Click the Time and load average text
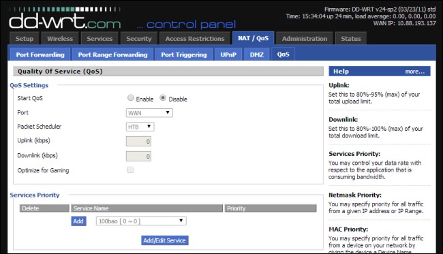The image size is (443, 254). [361, 16]
